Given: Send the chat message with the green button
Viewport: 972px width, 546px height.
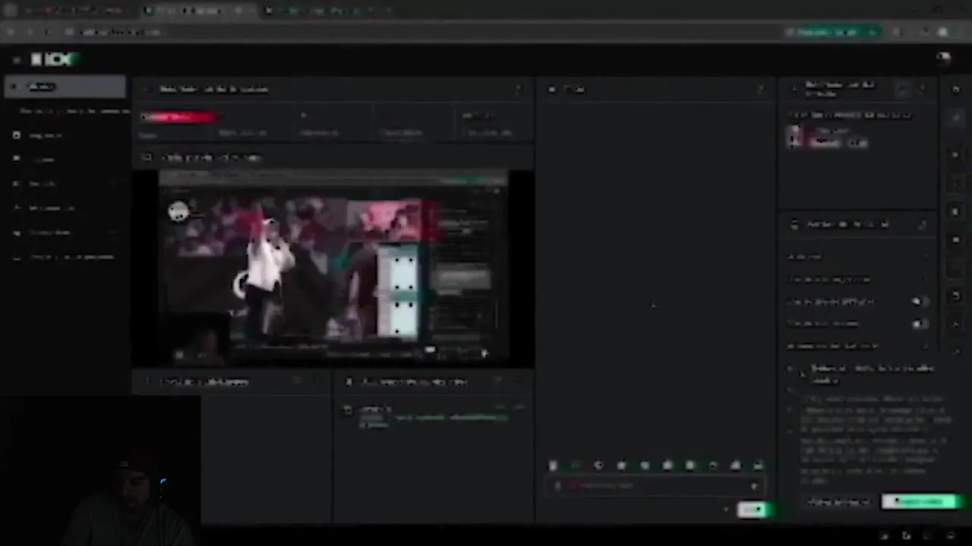Looking at the screenshot, I should [x=753, y=510].
